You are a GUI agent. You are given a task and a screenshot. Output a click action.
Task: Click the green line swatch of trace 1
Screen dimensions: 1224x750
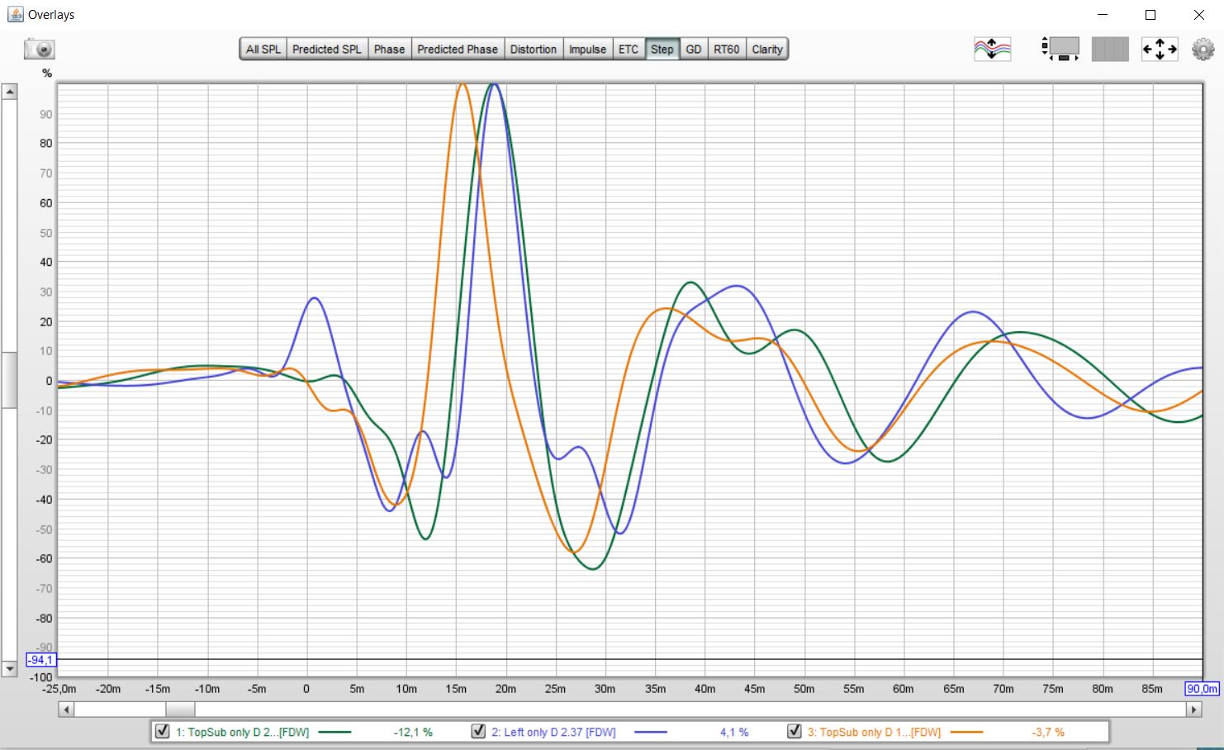334,732
